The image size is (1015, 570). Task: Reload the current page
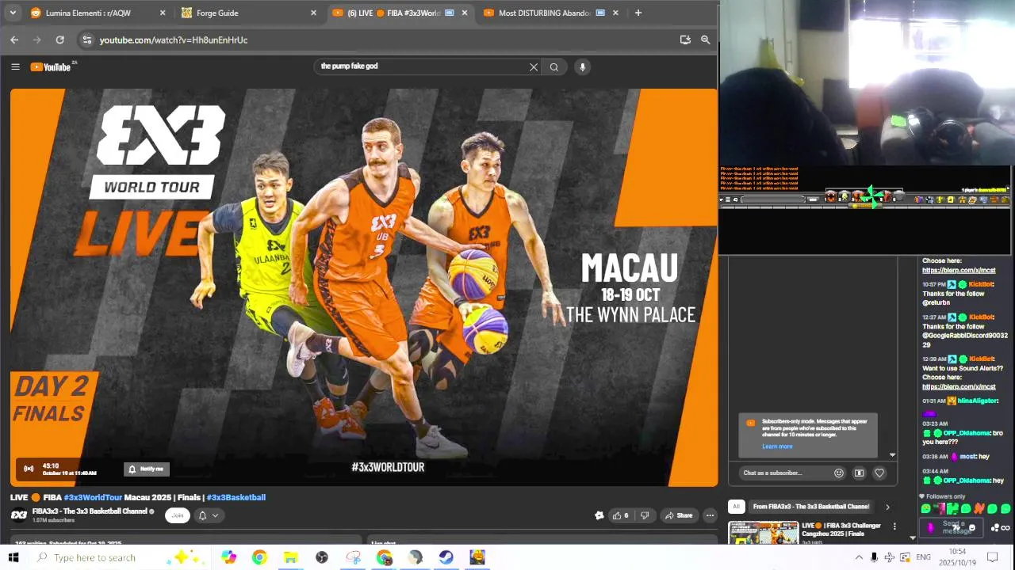pyautogui.click(x=59, y=40)
